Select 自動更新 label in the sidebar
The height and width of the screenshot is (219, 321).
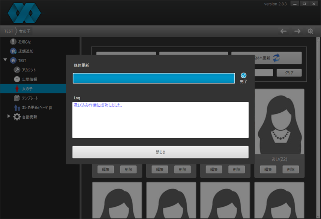(x=30, y=117)
